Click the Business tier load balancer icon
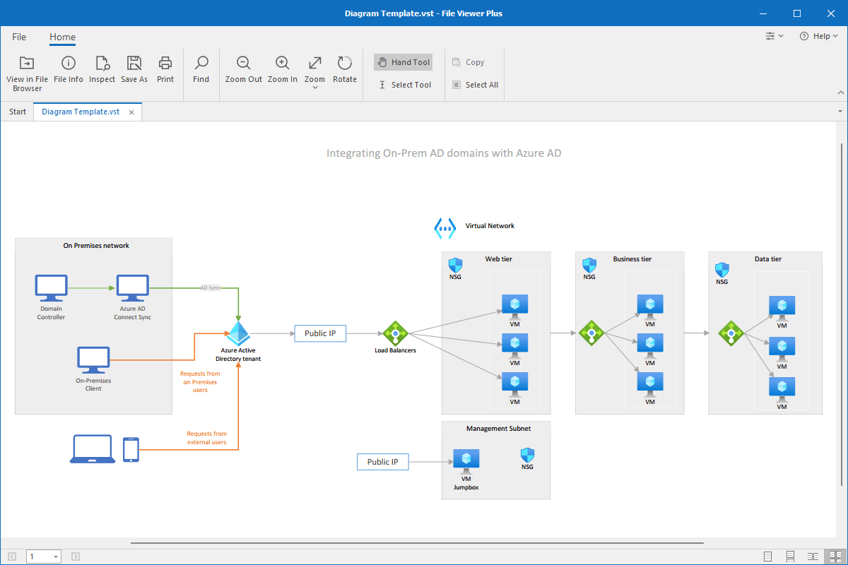 click(x=591, y=333)
